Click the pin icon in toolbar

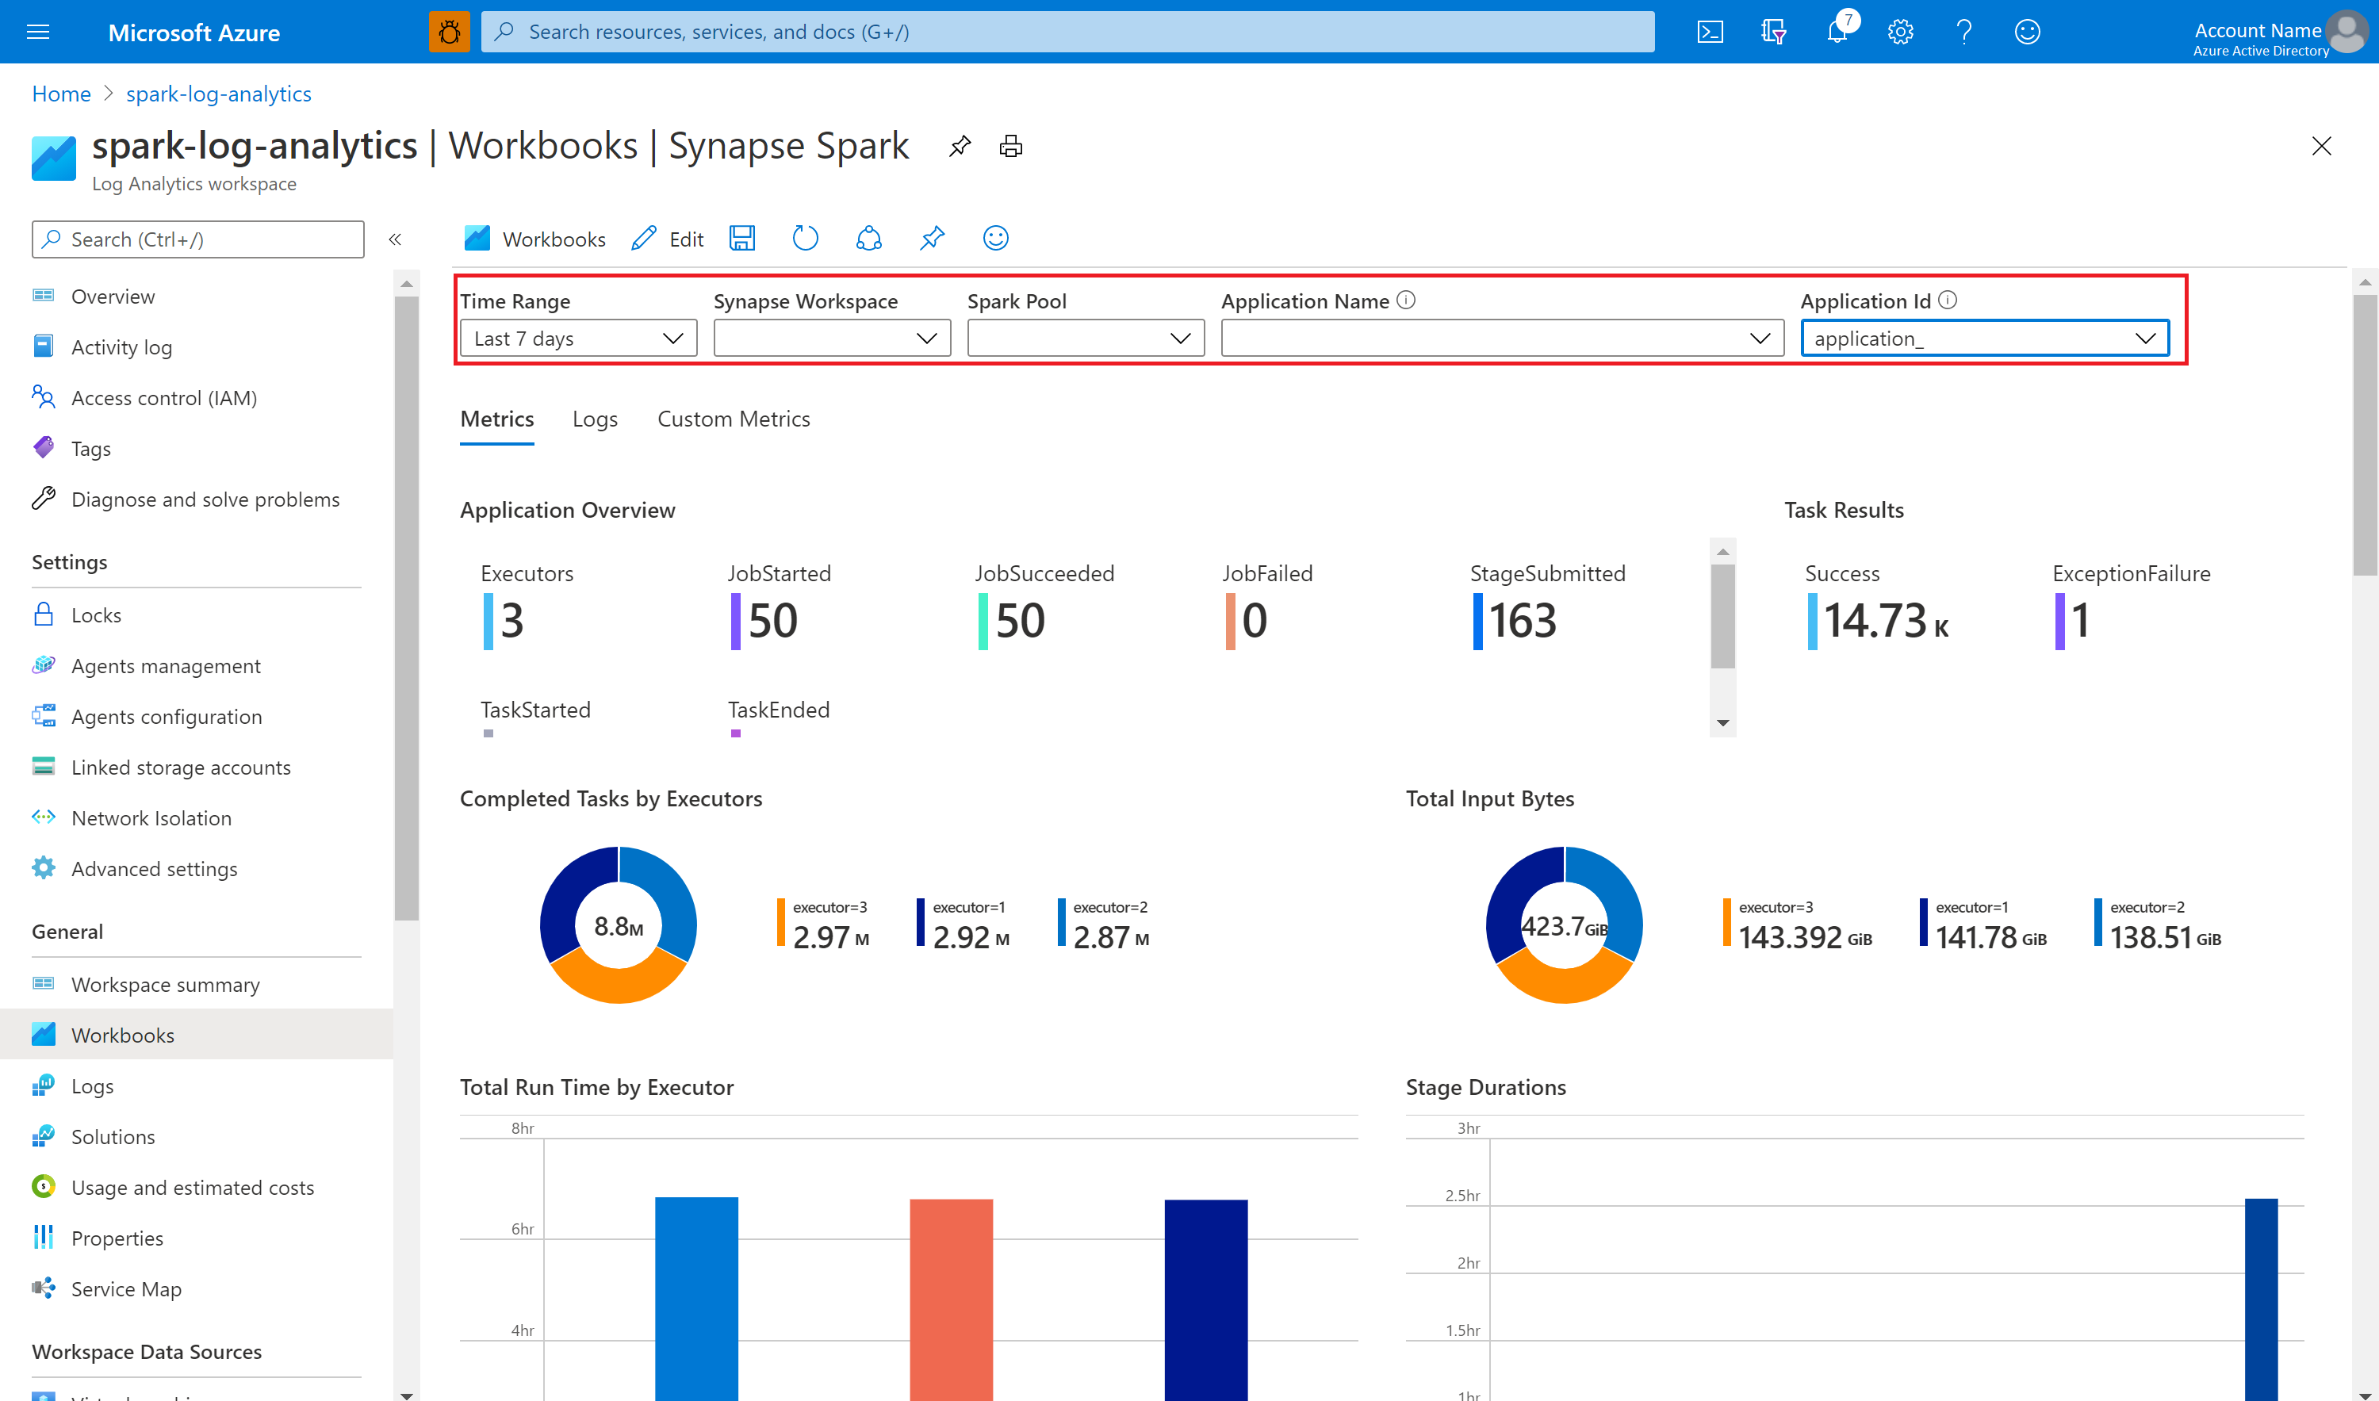pos(929,239)
